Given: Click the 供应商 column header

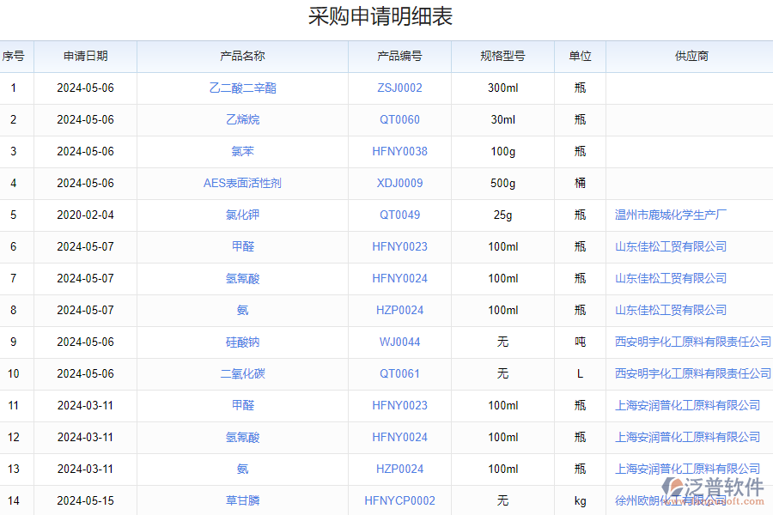Looking at the screenshot, I should [x=691, y=56].
